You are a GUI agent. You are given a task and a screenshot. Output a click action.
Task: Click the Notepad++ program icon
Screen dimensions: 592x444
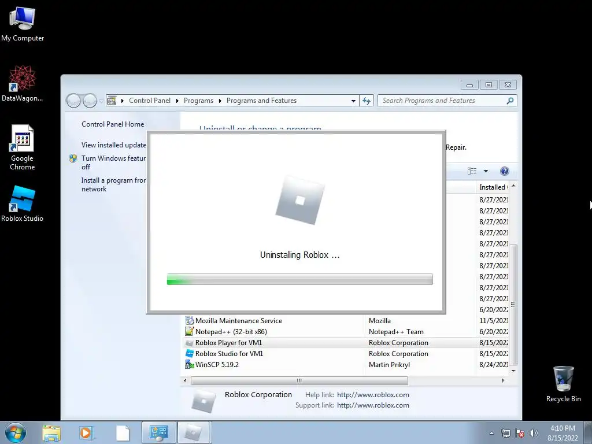pyautogui.click(x=190, y=331)
